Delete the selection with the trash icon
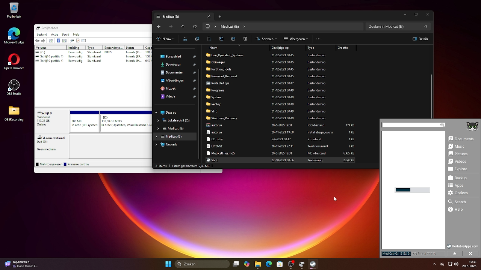 [245, 39]
